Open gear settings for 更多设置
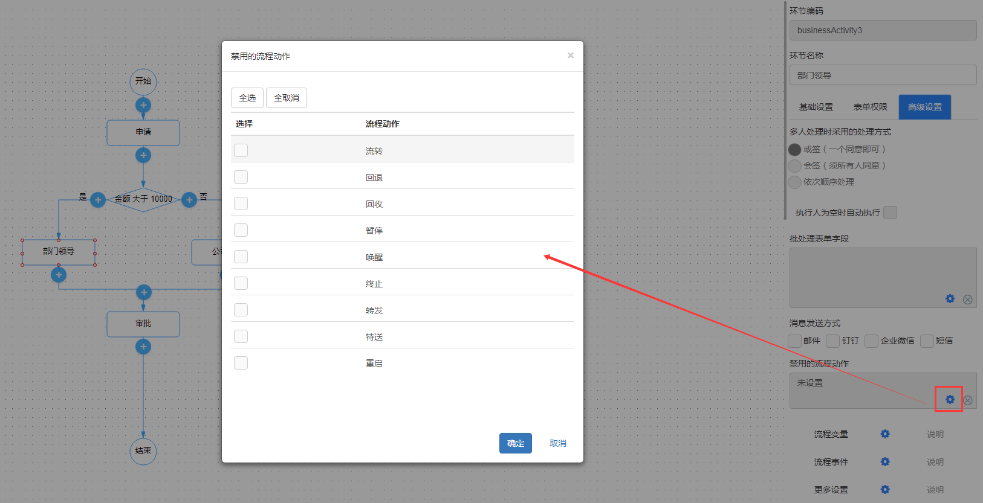Viewport: 983px width, 503px height. 885,490
